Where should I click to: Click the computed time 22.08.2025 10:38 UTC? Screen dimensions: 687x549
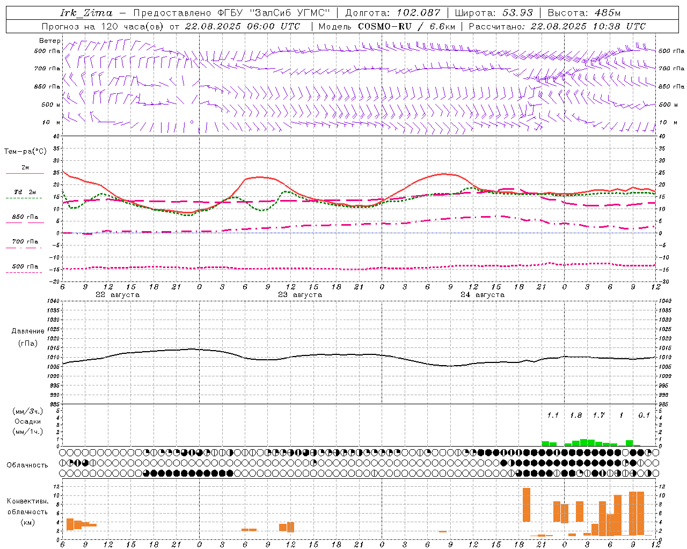tap(588, 26)
